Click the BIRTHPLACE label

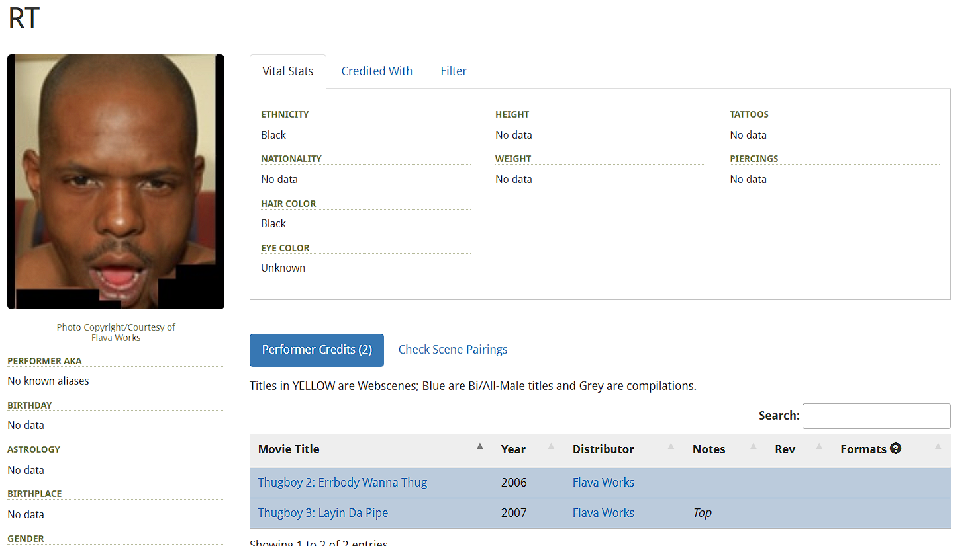point(34,494)
